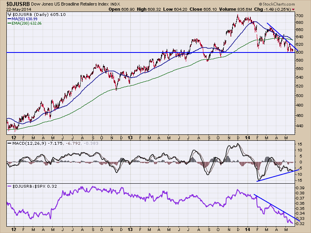Image resolution: width=311 pixels, height=233 pixels.
Task: Click the Dow Jones US Broadline Retailers Index name
Action: pos(70,4)
